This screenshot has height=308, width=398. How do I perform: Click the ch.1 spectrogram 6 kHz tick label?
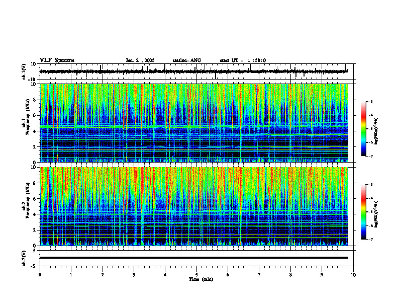(35, 116)
